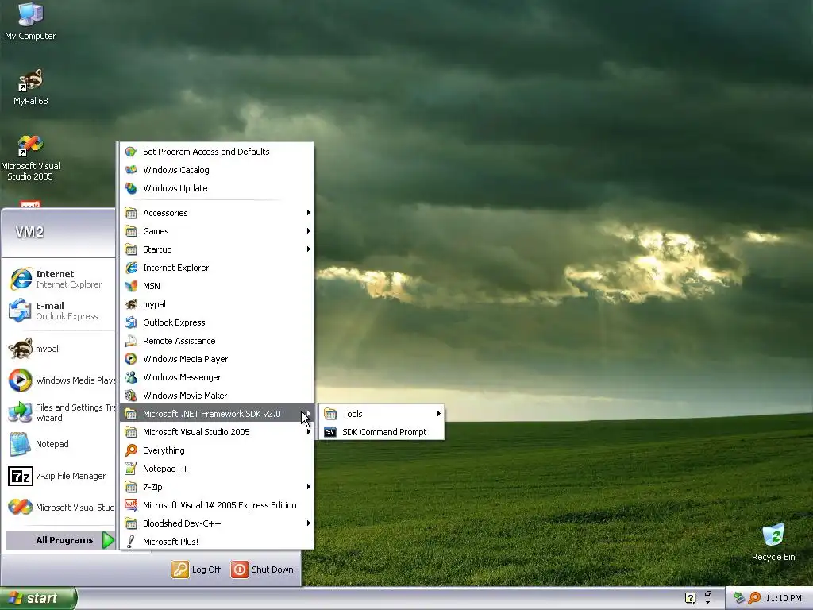
Task: Click the Everything tray icon in taskbar
Action: 754,598
